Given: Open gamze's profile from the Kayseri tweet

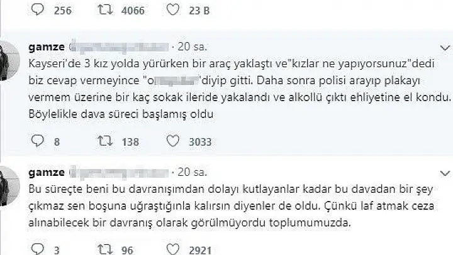Looking at the screenshot, I should pyautogui.click(x=47, y=46).
